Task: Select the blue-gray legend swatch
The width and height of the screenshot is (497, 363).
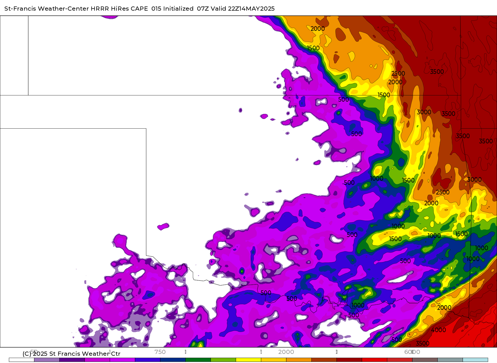Action: point(450,360)
